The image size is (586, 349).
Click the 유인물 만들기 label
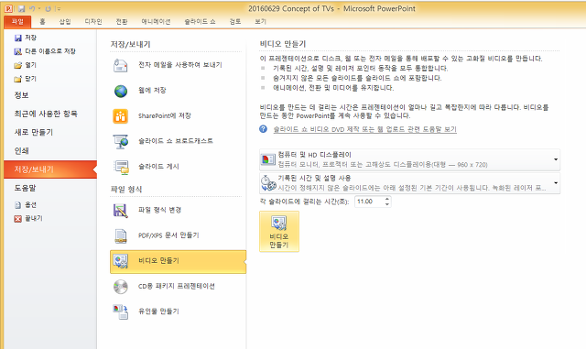(158, 311)
